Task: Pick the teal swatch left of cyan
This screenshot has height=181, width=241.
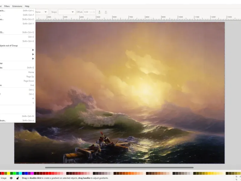Action: click(x=17, y=173)
